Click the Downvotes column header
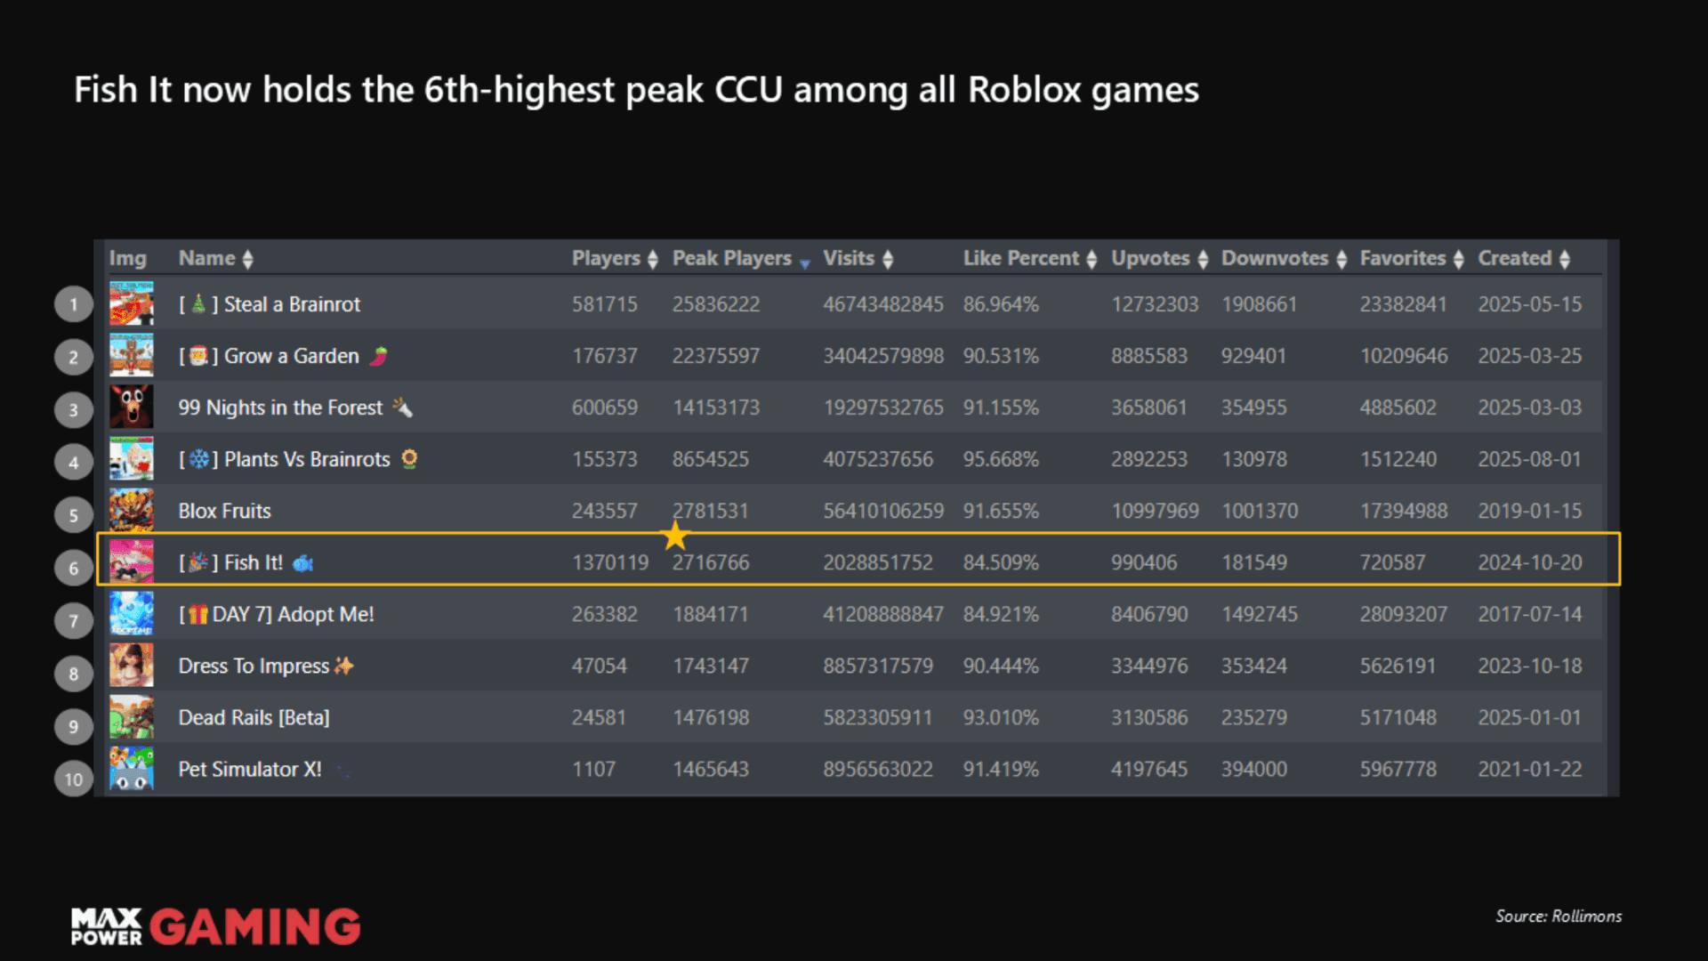Viewport: 1708px width, 961px height. [x=1276, y=258]
